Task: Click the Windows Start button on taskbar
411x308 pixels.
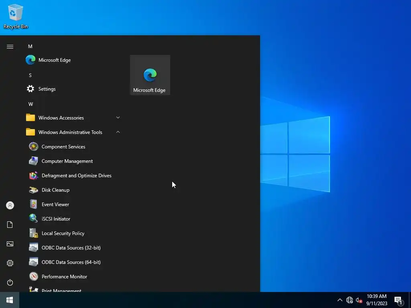Action: point(10,300)
